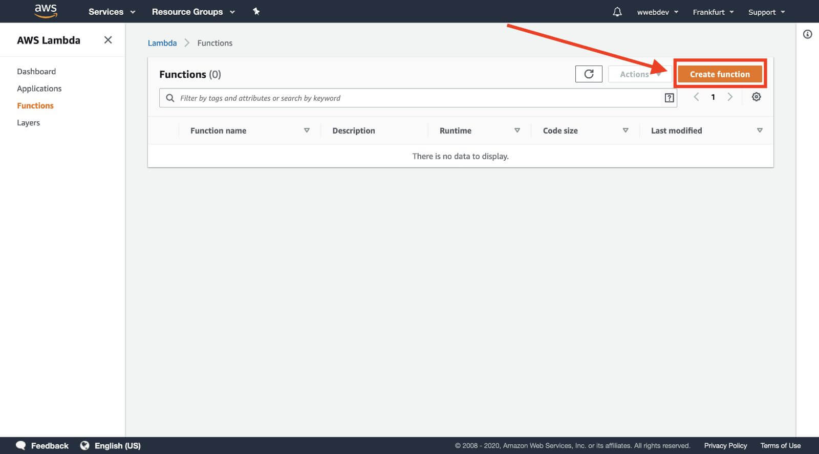Click the Description column header
This screenshot has width=819, height=454.
pyautogui.click(x=354, y=131)
